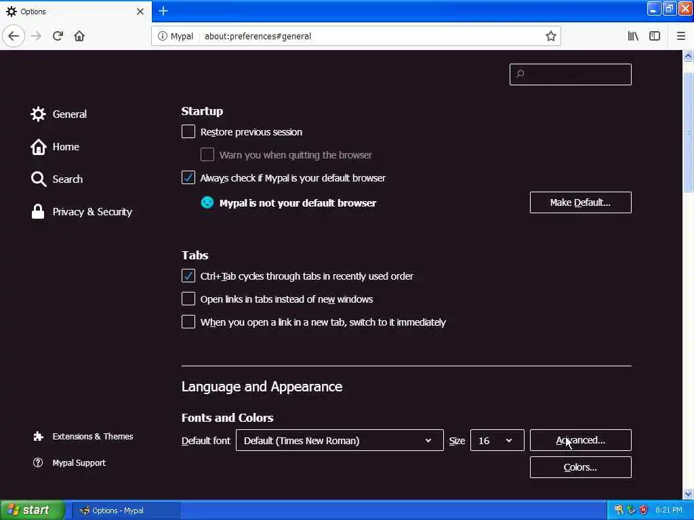Select the Options tab
Viewport: 694px width, 520px height.
(x=75, y=12)
